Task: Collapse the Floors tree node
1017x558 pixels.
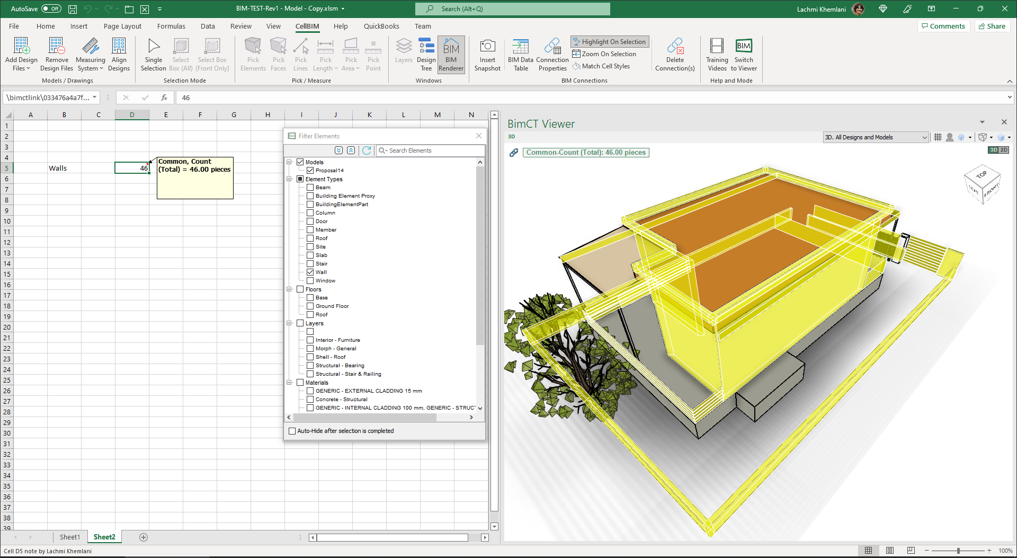Action: click(290, 289)
